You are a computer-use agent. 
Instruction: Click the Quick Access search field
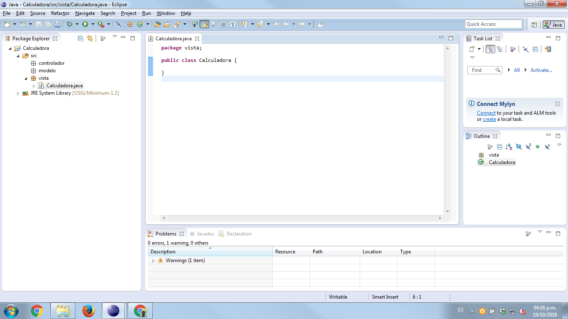point(493,24)
